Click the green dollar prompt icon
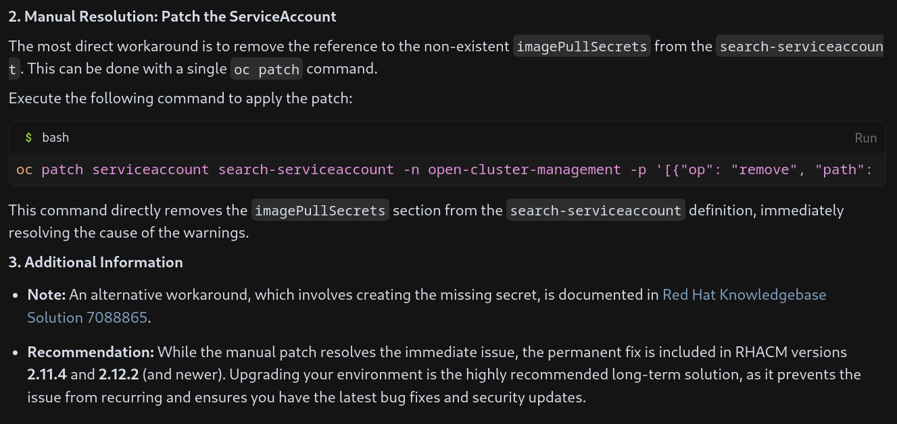 (x=28, y=138)
